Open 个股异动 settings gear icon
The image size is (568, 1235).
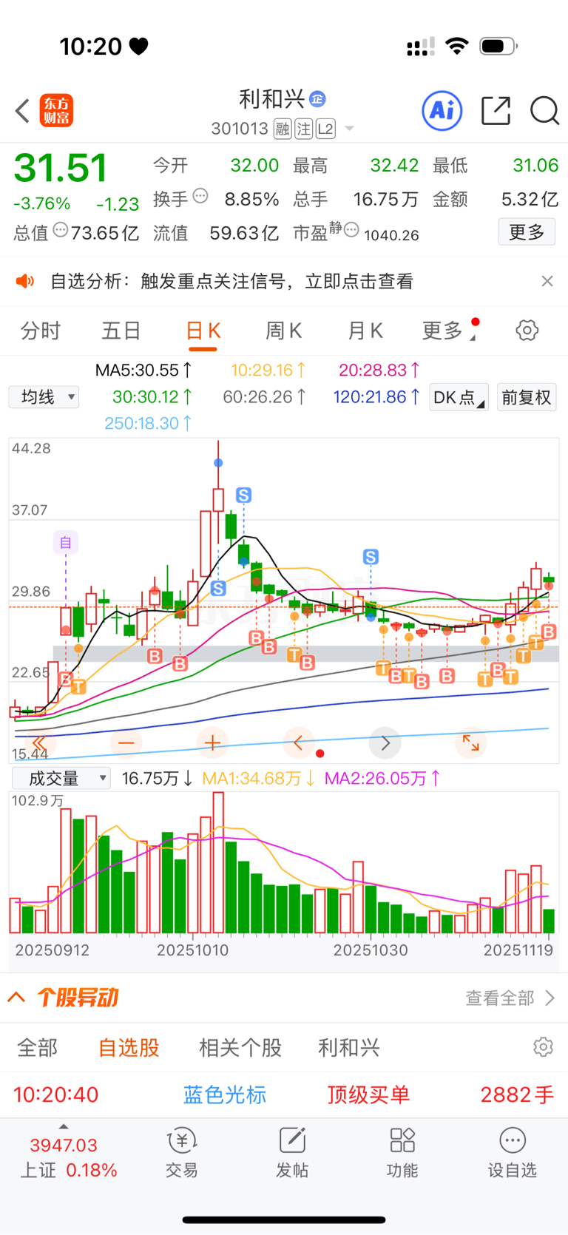click(543, 1047)
